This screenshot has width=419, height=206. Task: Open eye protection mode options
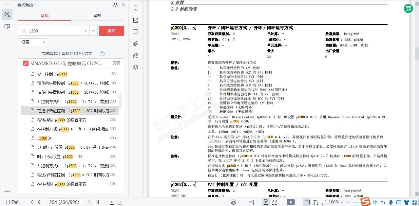point(235,202)
